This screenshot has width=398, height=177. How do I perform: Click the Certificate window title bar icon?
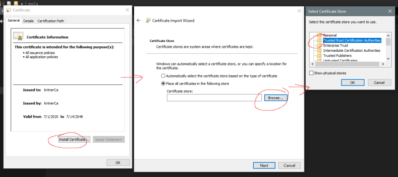(x=9, y=10)
